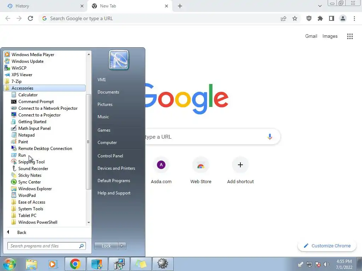Expand Ease of Access folder
362x271 pixels.
[31, 202]
